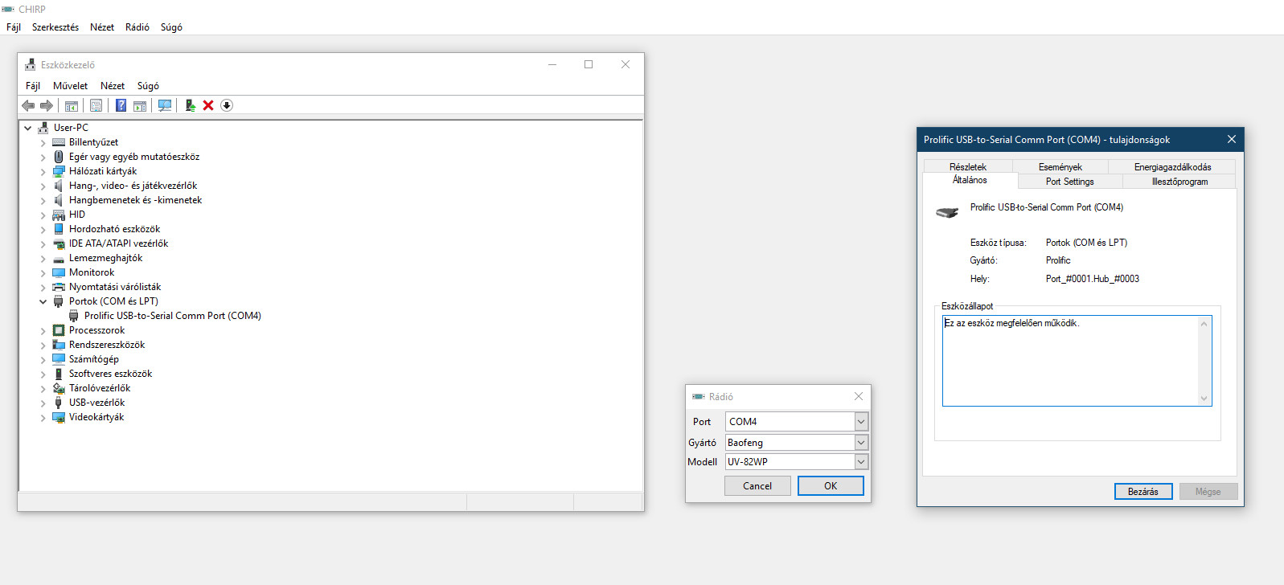Screen dimensions: 1284x585
Task: Click the Bezárás button
Action: click(x=1143, y=492)
